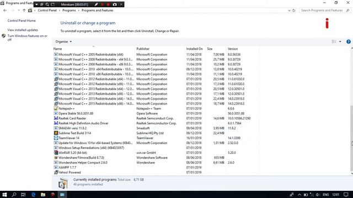The width and height of the screenshot is (353, 198).
Task: Click the vertical scrollbar thumb of program list
Action: click(352, 138)
